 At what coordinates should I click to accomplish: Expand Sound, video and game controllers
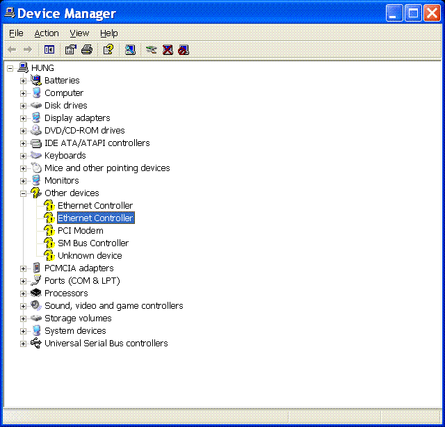pyautogui.click(x=23, y=306)
